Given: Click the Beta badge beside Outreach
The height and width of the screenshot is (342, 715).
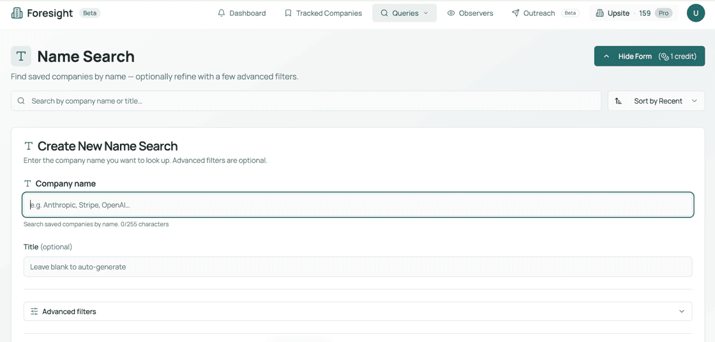Looking at the screenshot, I should (570, 13).
